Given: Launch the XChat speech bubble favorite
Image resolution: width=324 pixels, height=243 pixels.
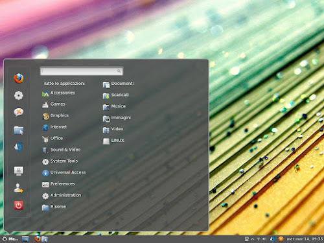Looking at the screenshot, I should point(19,112).
